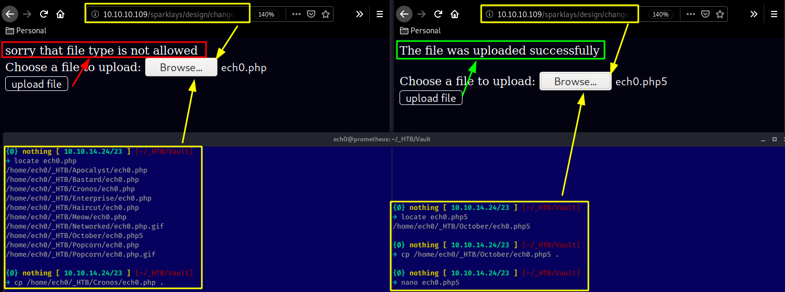Show site info in the 'uploaded successfully' browser
This screenshot has width=785, height=292.
490,15
